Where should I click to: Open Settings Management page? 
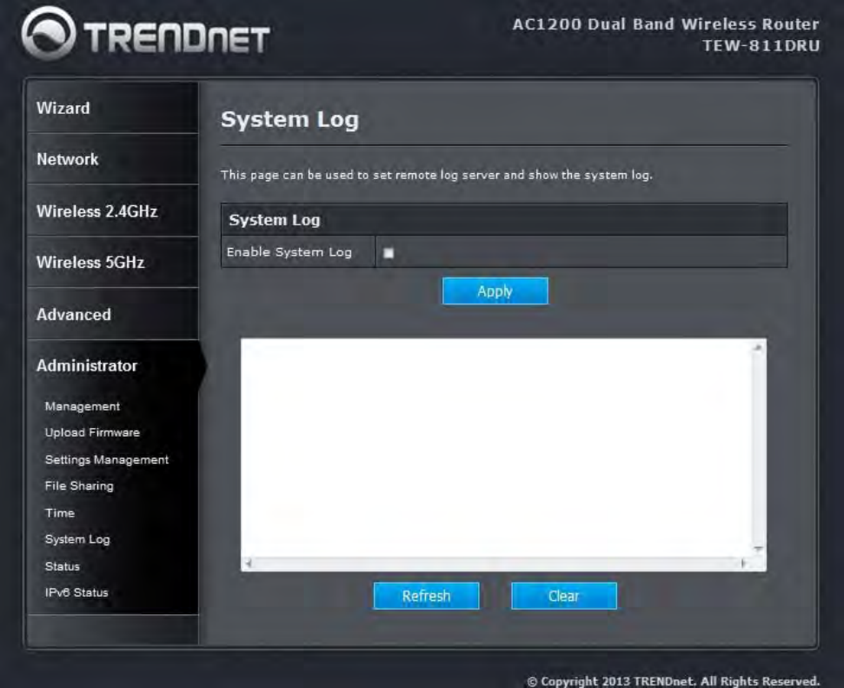coord(107,459)
